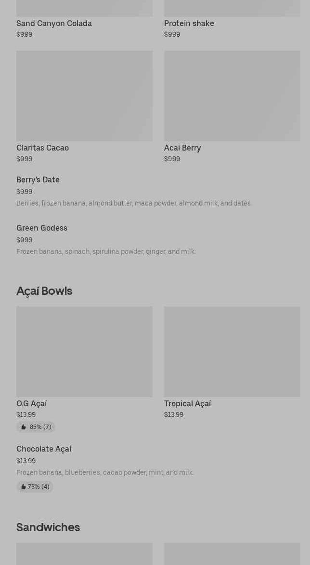Click the Sandwiches section heading
The height and width of the screenshot is (565, 310).
point(48,527)
